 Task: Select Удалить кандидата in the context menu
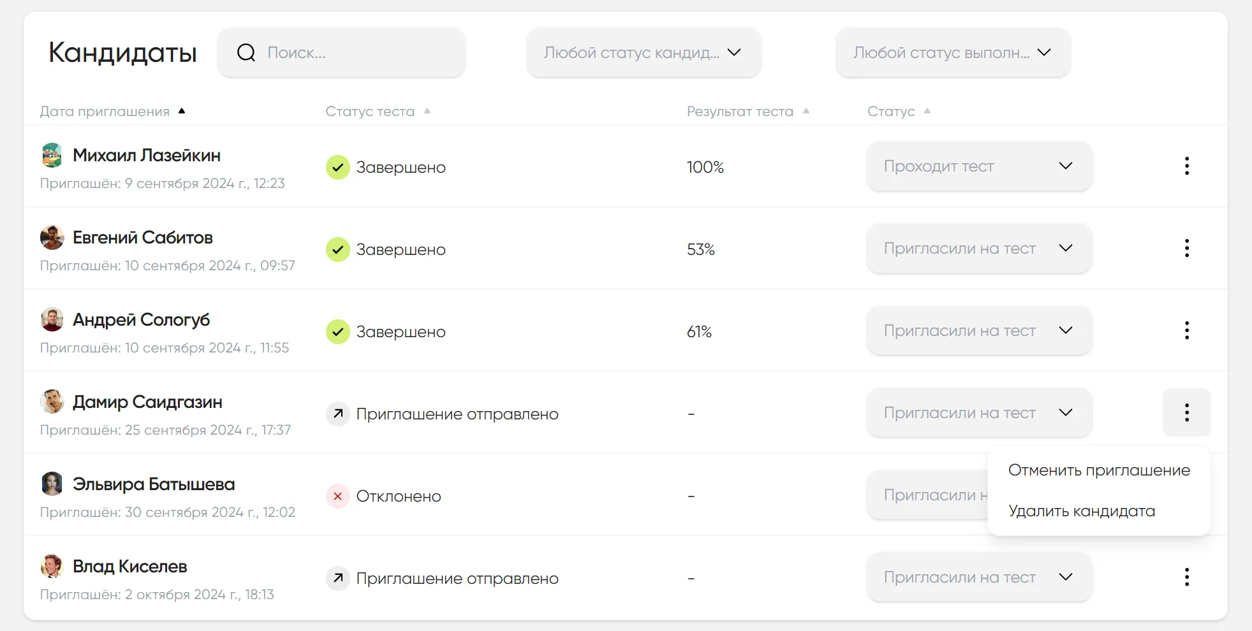click(x=1082, y=511)
